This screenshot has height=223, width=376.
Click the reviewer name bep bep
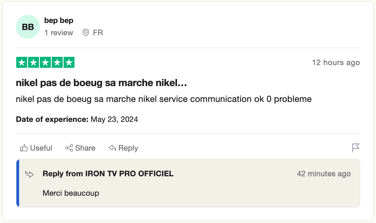pyautogui.click(x=59, y=20)
